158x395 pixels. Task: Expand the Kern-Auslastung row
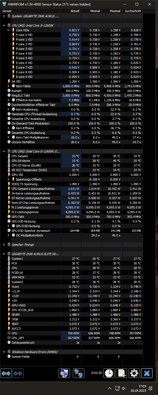pos(8,109)
